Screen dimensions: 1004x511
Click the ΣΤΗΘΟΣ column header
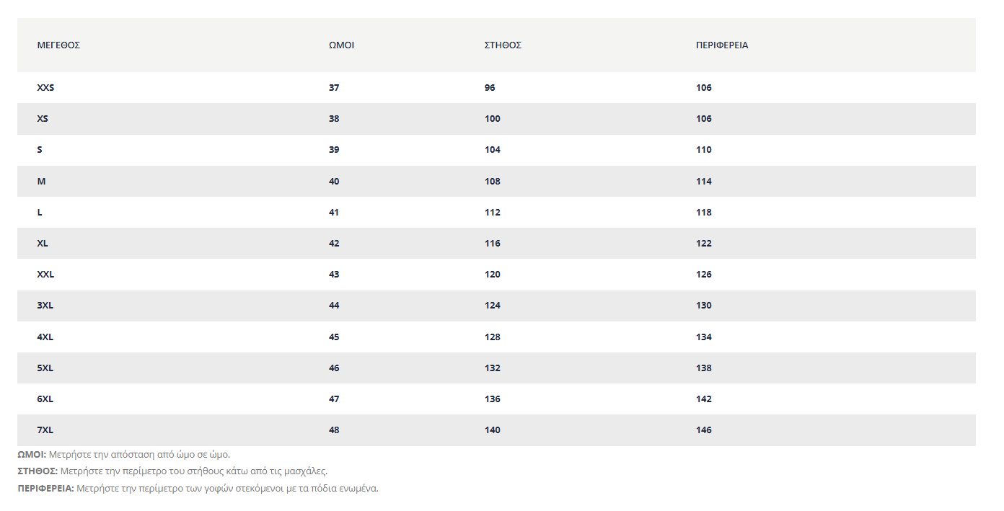click(x=503, y=45)
